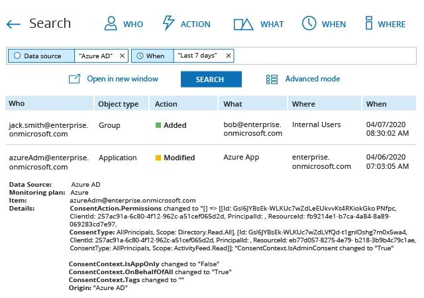Click Open in new window link
This screenshot has width=424, height=298.
(x=123, y=79)
